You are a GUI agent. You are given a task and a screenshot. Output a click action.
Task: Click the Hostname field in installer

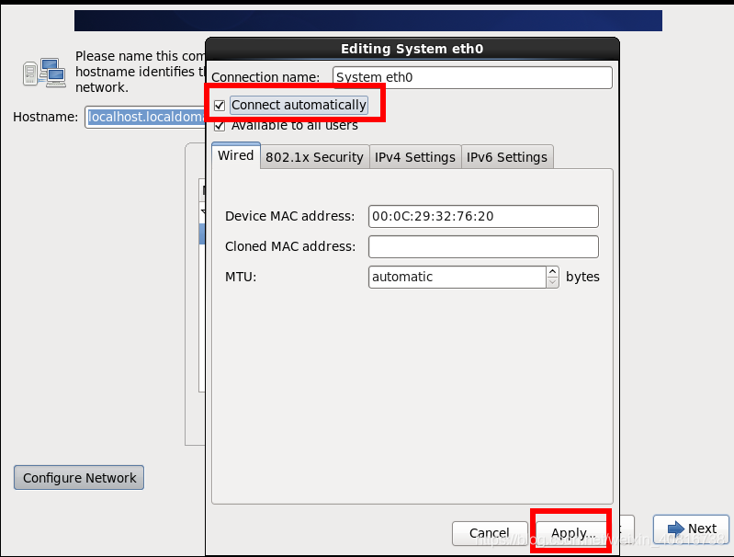click(146, 117)
